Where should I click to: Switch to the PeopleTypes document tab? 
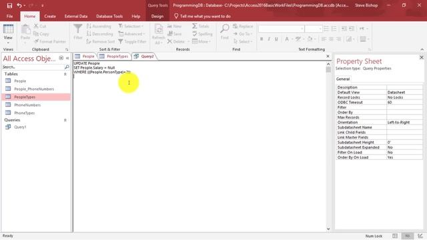coord(114,56)
